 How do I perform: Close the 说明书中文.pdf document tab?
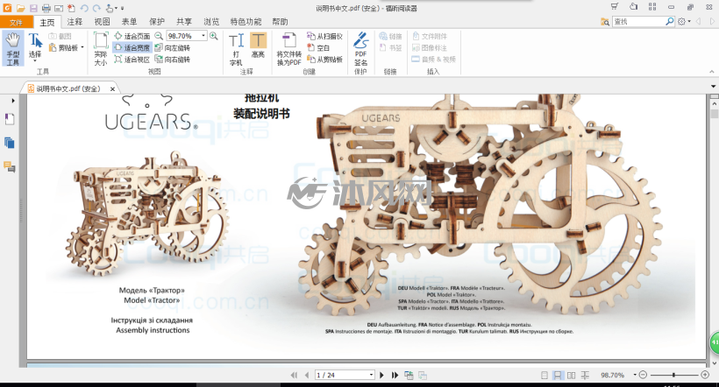pos(112,88)
